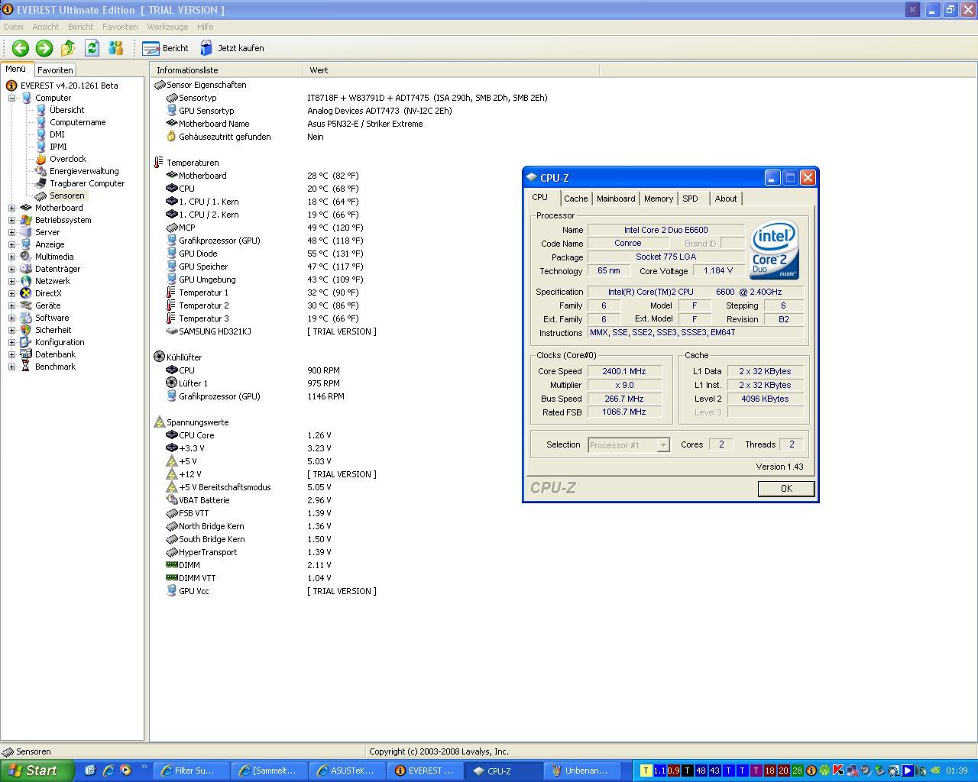Click the green forward arrow toolbar icon
Screen dimensions: 978x782
44,48
